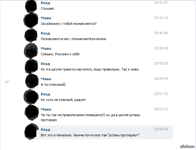This screenshot has width=196, height=150.
Task: Click Влад's avatar on the highlighted last message
Action: [x=31, y=131]
